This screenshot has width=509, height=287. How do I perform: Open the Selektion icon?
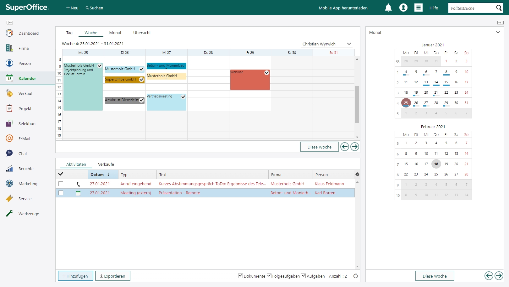tap(9, 123)
